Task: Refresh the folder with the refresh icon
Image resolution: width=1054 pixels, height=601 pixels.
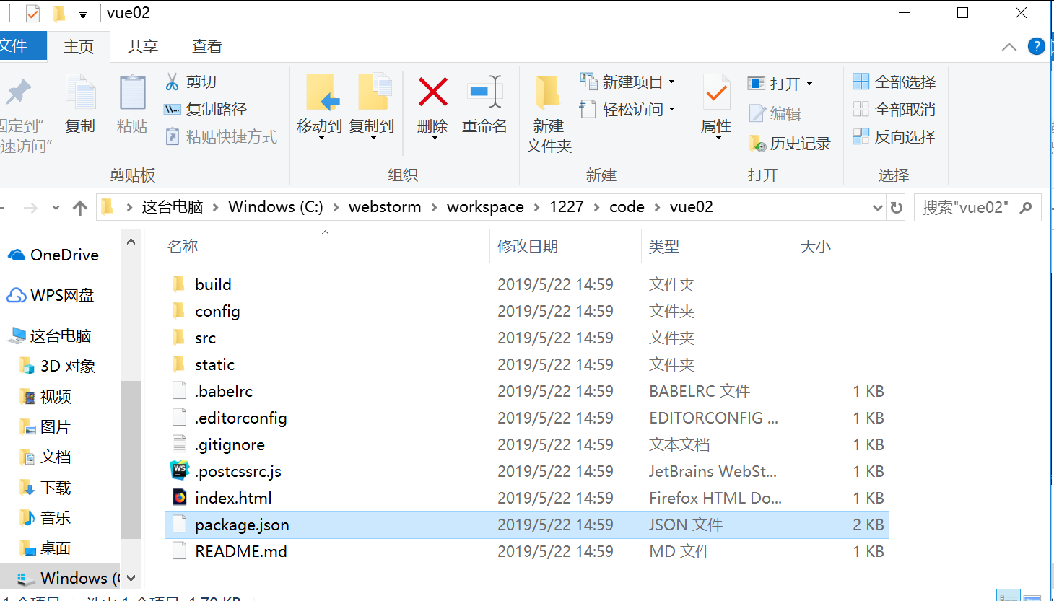Action: [x=896, y=207]
